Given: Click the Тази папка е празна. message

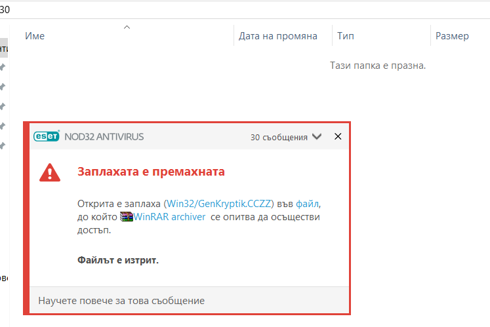Looking at the screenshot, I should 378,66.
